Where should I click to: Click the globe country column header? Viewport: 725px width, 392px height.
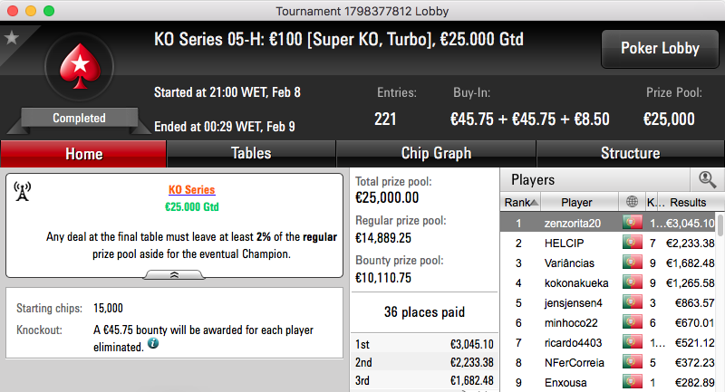point(632,202)
